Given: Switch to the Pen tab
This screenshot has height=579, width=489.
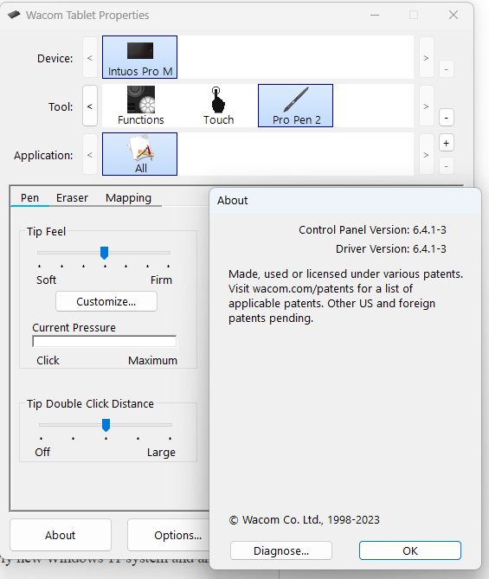Looking at the screenshot, I should [x=30, y=198].
